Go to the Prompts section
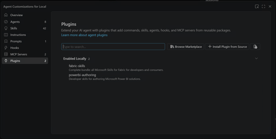This screenshot has width=276, height=139. pos(25,41)
